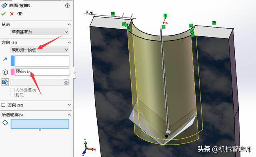Open help for 曲面-拉伸3
This screenshot has width=256, height=157.
(67, 6)
